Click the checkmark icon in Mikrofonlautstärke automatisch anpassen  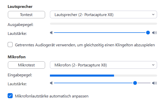coord(10,96)
